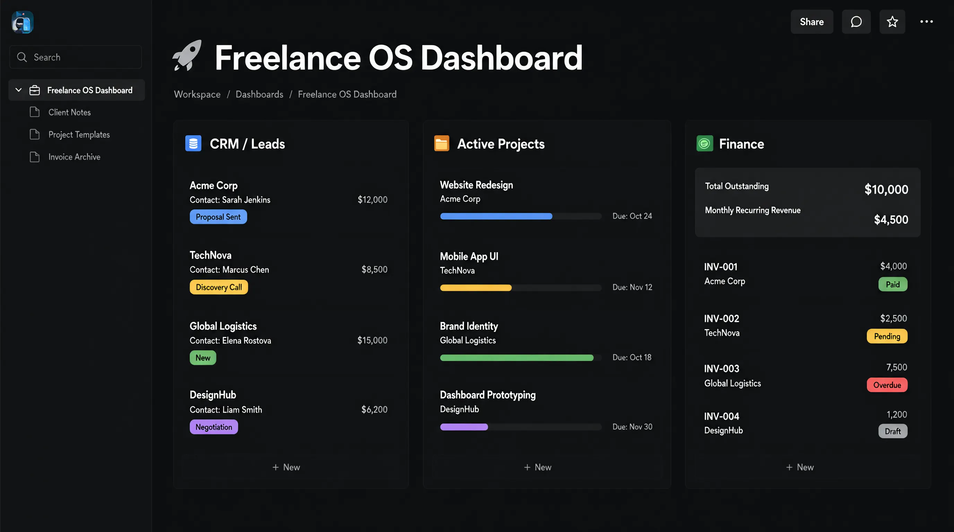Open invoice INV-004
Viewport: 954px width, 532px height.
[x=722, y=417]
